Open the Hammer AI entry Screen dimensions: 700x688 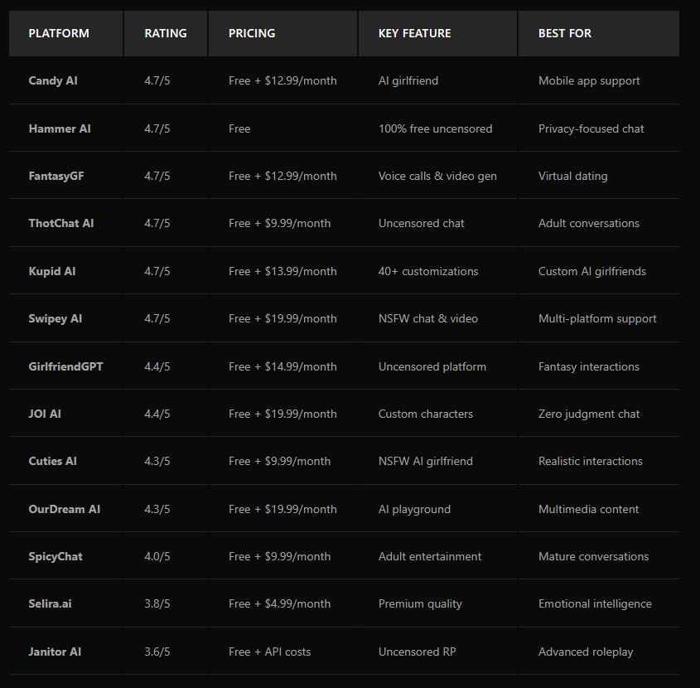60,128
